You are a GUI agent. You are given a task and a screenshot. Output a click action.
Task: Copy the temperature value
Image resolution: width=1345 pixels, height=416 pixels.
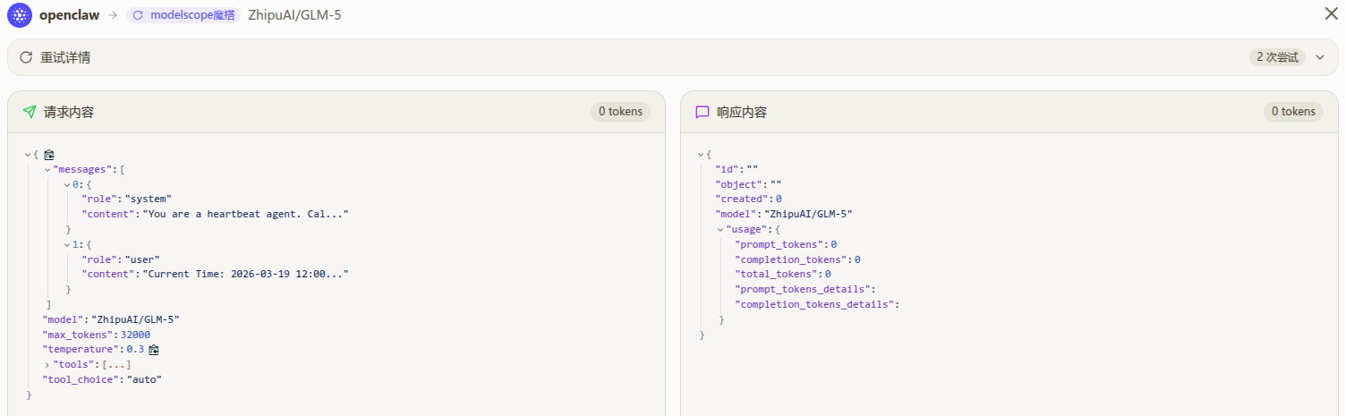tap(154, 349)
